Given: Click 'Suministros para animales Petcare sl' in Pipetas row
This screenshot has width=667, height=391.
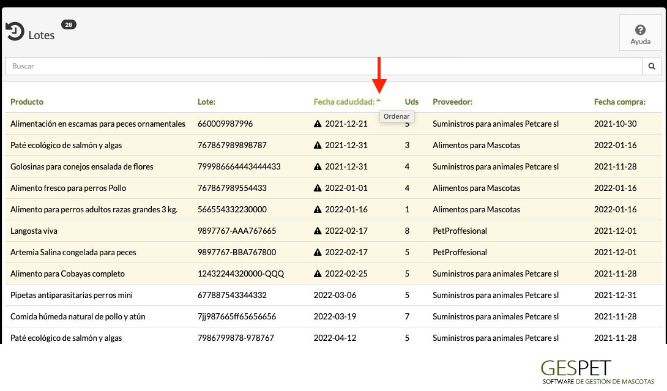Looking at the screenshot, I should point(496,295).
